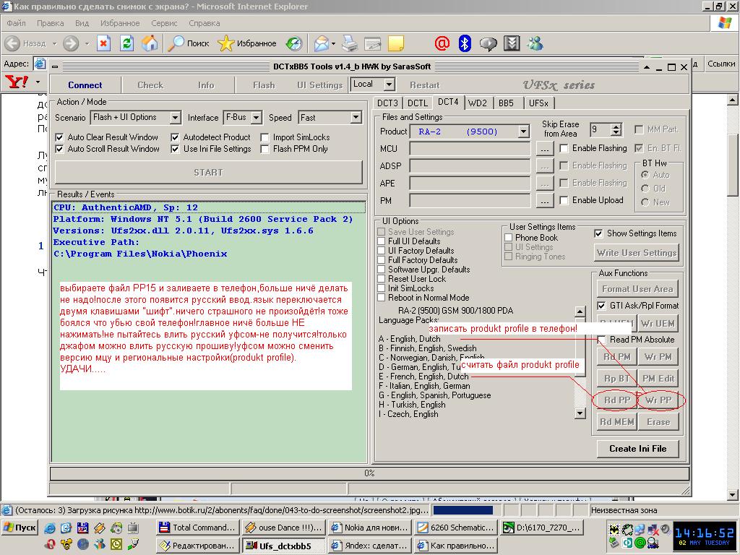Toggle Use Ini File Settings checkbox
The height and width of the screenshot is (555, 740).
point(175,149)
